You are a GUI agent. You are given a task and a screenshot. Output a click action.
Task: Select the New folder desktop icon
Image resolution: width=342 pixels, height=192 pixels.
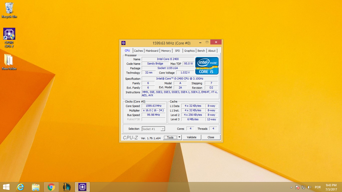click(x=9, y=62)
